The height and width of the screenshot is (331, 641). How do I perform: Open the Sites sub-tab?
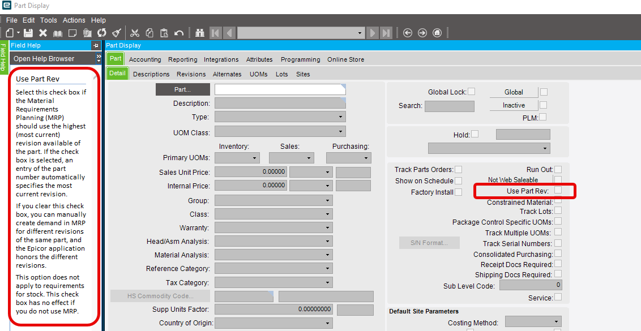click(303, 74)
